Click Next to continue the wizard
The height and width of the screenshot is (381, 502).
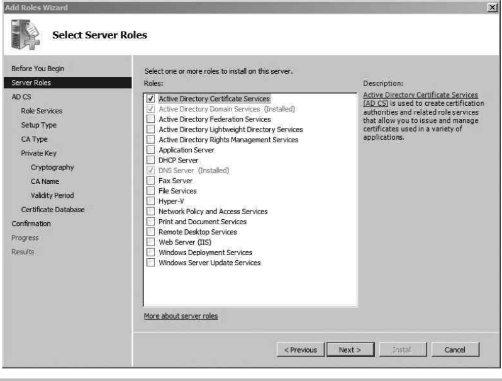point(350,350)
